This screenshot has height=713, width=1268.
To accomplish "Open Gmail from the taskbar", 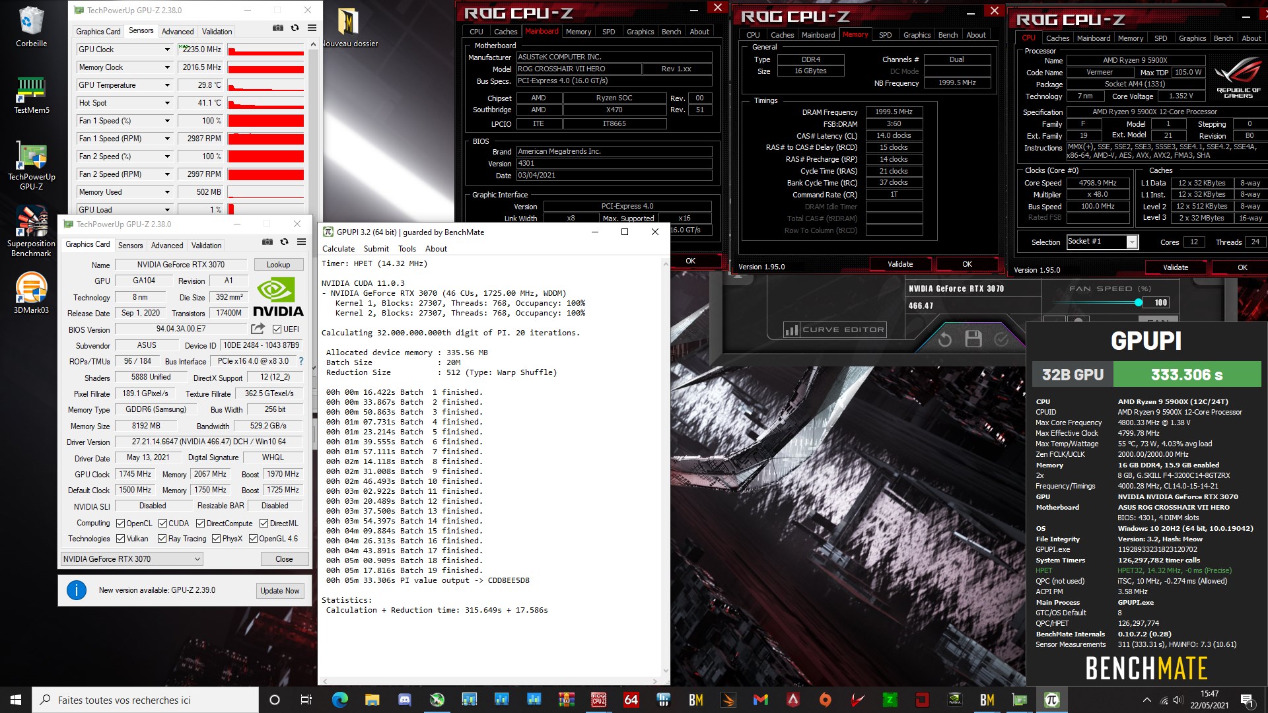I will tap(760, 700).
